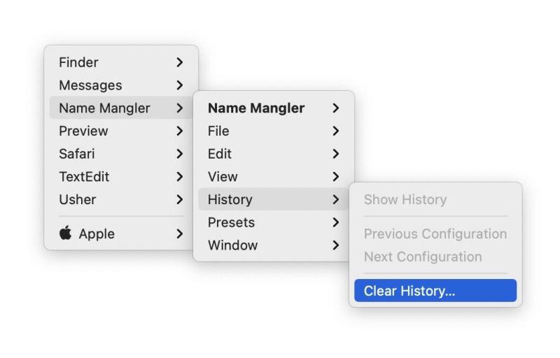Open the Safari menu entry
Image resolution: width=560 pixels, height=358 pixels.
(121, 154)
